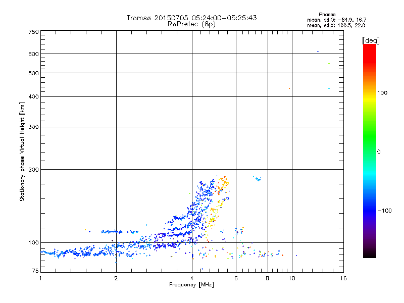The width and height of the screenshot is (404, 303).
Task: Click the '750' y-axis label
Action: coord(33,32)
